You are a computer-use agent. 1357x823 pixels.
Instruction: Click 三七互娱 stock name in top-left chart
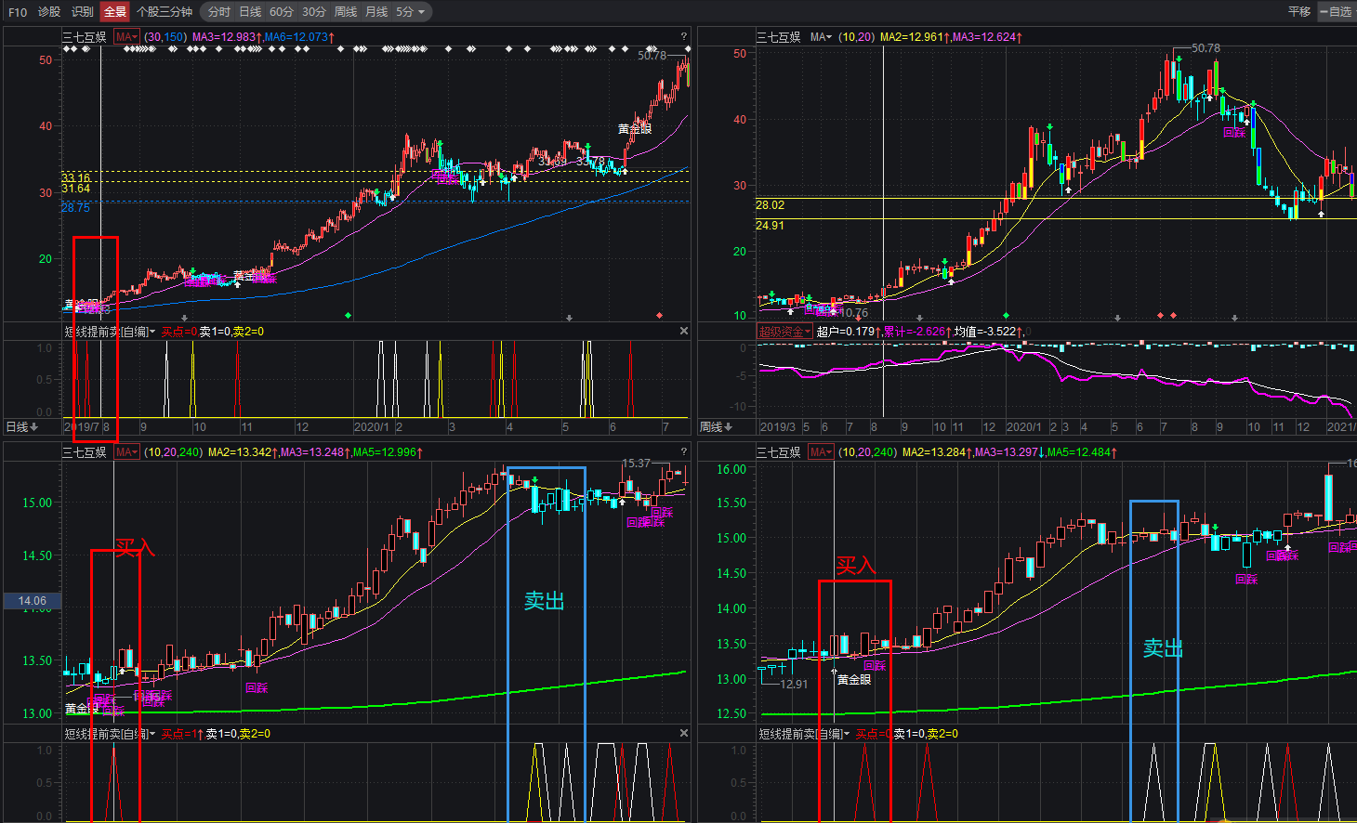pyautogui.click(x=85, y=37)
